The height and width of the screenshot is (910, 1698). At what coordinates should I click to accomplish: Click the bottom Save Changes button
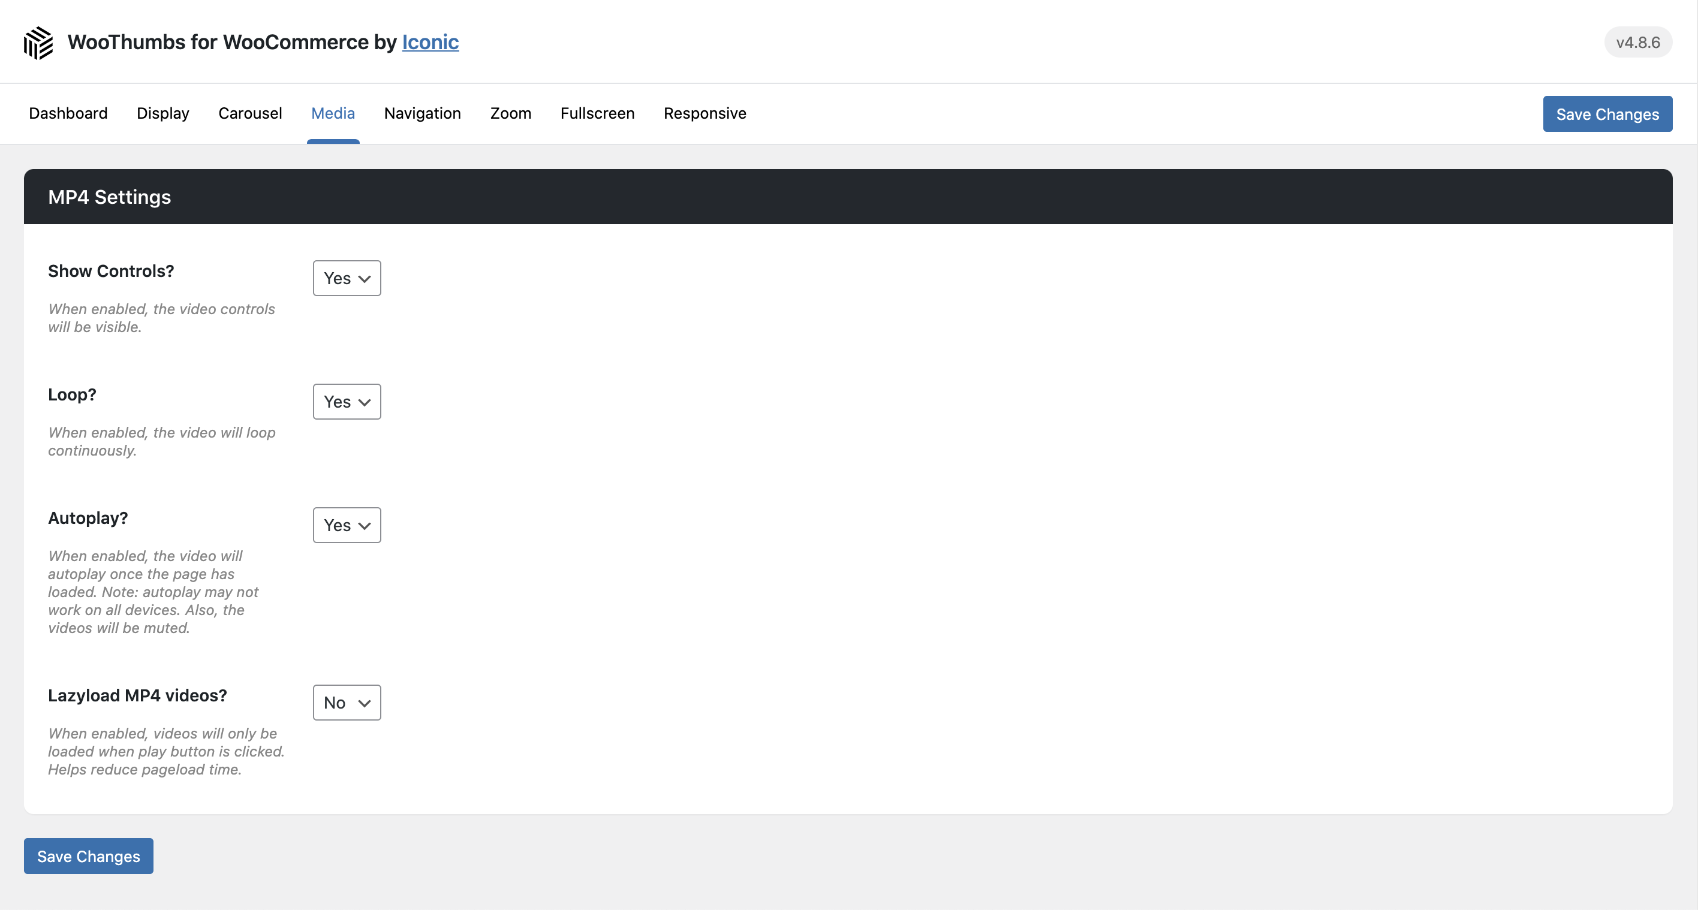pyautogui.click(x=88, y=856)
